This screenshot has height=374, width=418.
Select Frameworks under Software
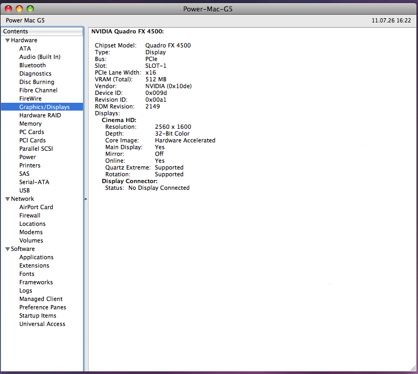36,282
